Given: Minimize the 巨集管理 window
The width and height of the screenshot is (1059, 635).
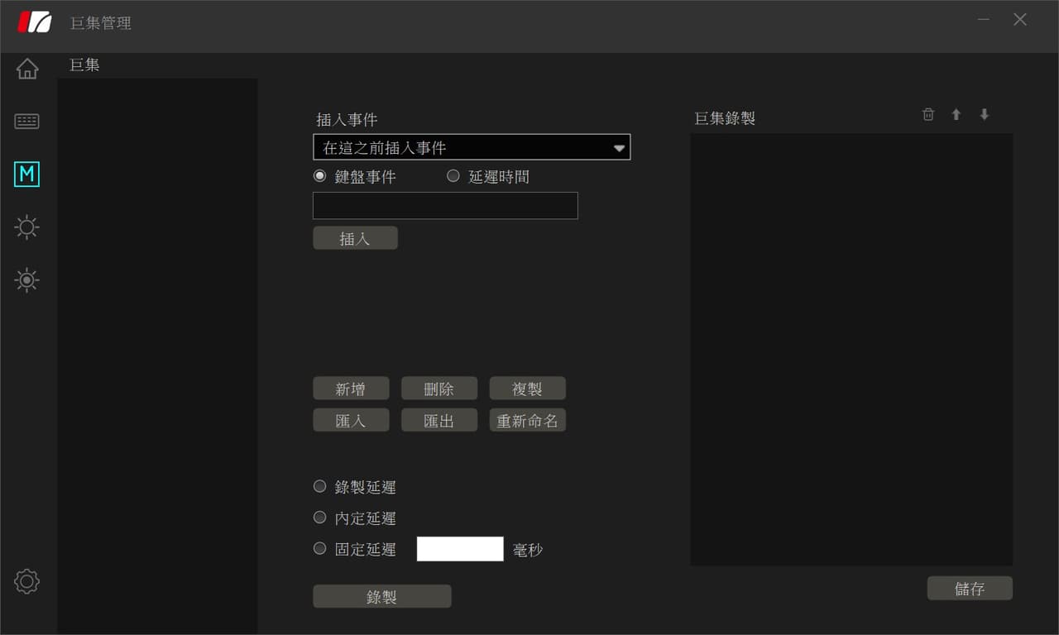Looking at the screenshot, I should 984,19.
